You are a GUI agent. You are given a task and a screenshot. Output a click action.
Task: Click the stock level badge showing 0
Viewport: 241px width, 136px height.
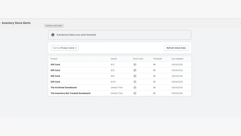tap(135, 93)
